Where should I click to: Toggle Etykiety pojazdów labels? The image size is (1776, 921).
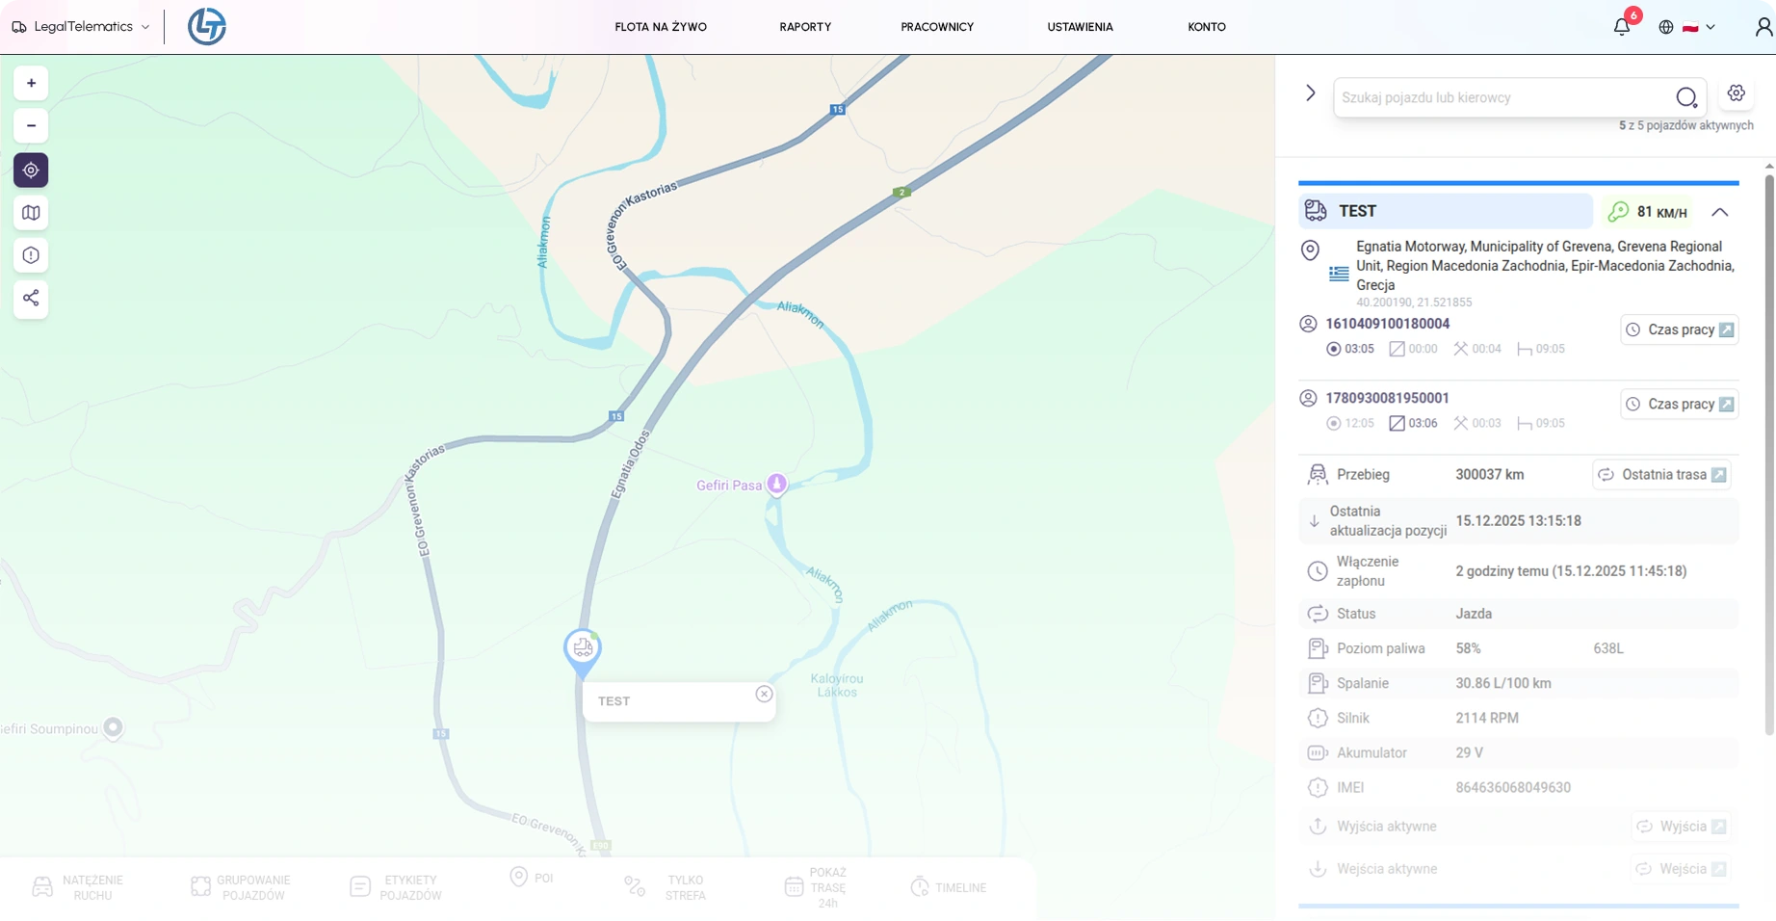(396, 887)
